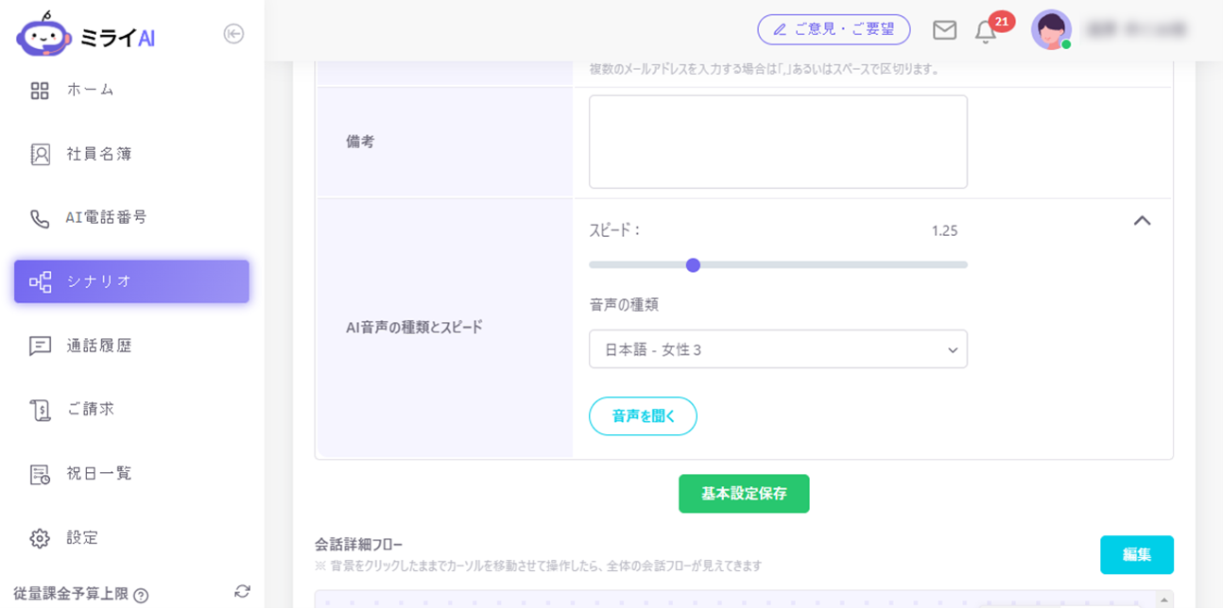Collapse the sidebar with the arrow icon

coord(233,34)
